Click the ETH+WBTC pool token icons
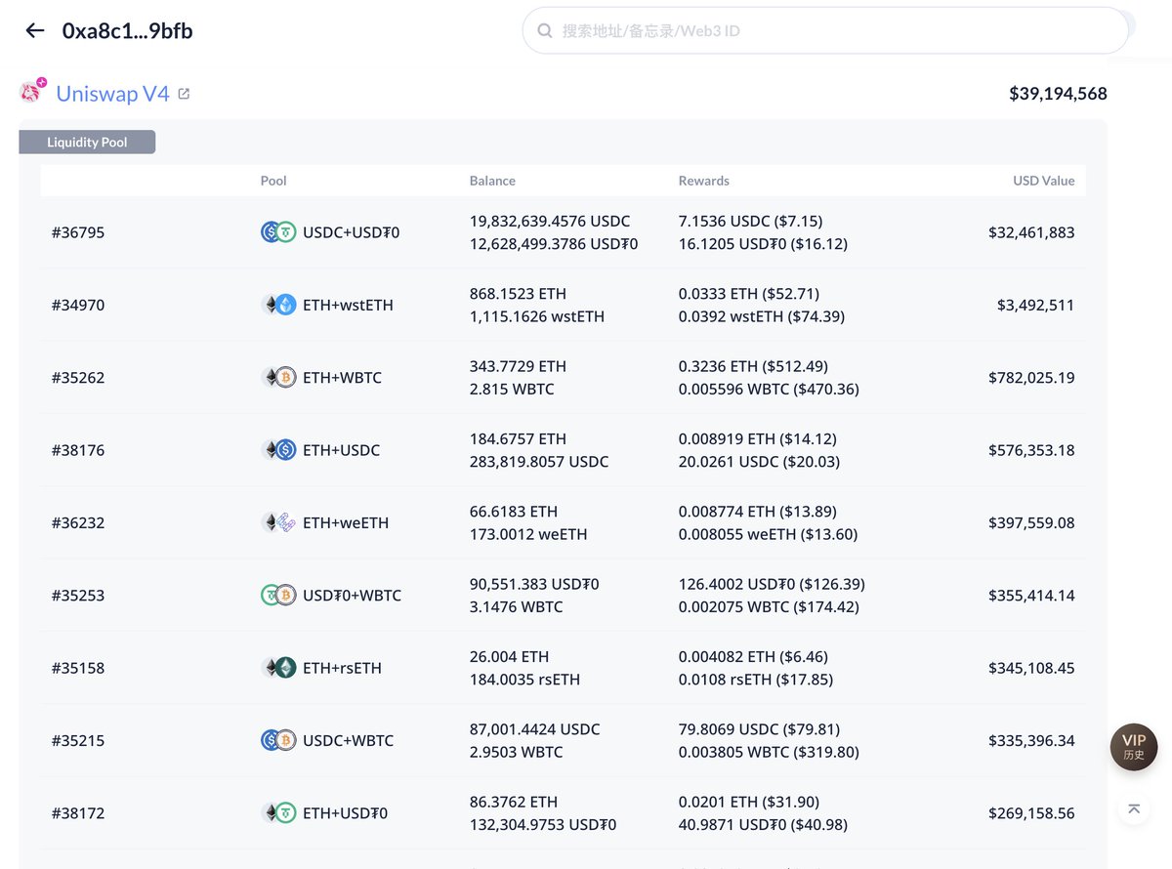This screenshot has width=1172, height=869. (x=278, y=377)
